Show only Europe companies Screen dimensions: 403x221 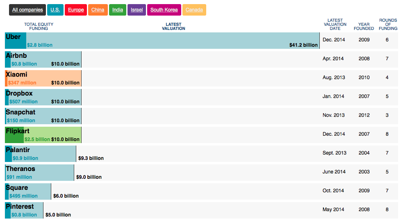tap(76, 10)
